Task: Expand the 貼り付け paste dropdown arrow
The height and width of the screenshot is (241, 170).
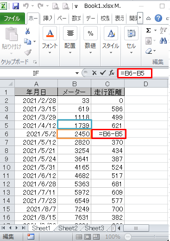Action: click(x=11, y=54)
